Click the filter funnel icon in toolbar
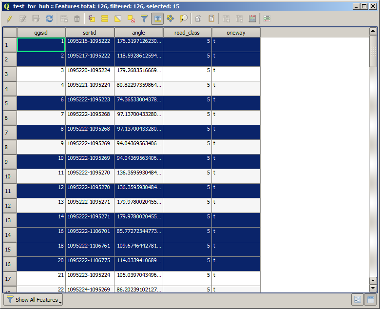Image resolution: width=380 pixels, height=309 pixels. point(144,19)
